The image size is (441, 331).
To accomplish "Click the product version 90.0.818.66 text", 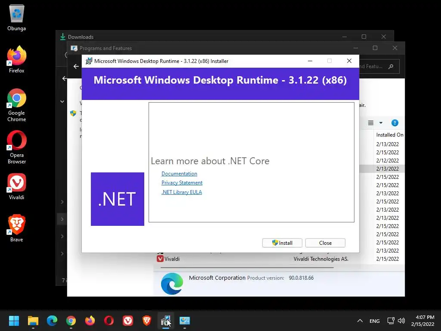I will coord(301,278).
